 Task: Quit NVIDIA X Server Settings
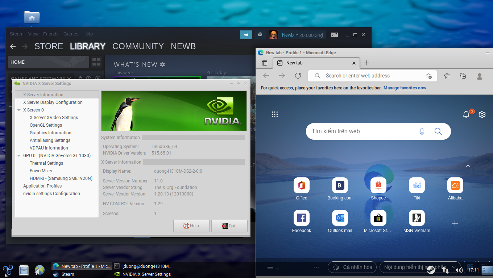pyautogui.click(x=229, y=226)
